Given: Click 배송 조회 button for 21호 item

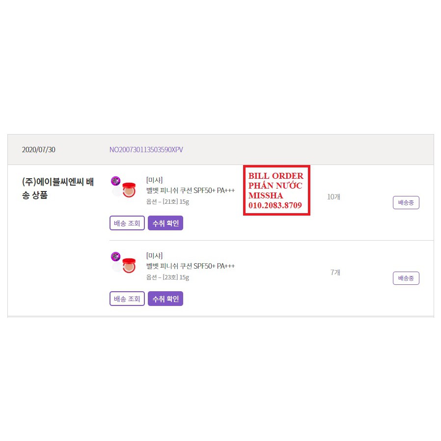Looking at the screenshot, I should (127, 223).
